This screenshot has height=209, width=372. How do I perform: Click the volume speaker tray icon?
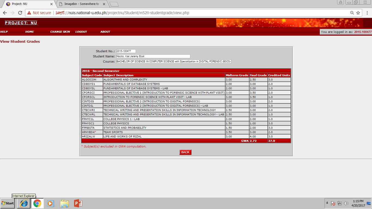coord(346,203)
